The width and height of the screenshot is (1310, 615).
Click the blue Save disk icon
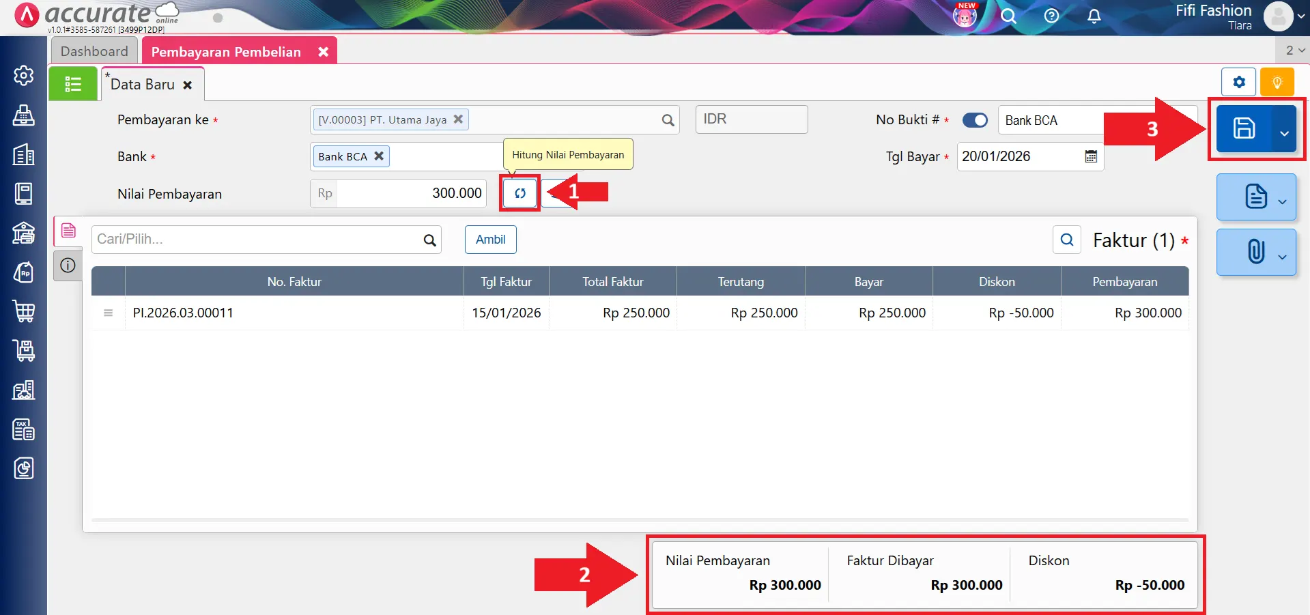point(1244,128)
